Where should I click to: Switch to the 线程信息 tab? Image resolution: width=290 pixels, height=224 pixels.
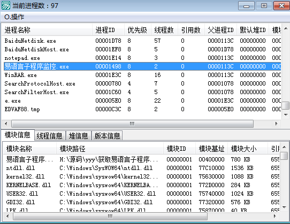(x=49, y=136)
